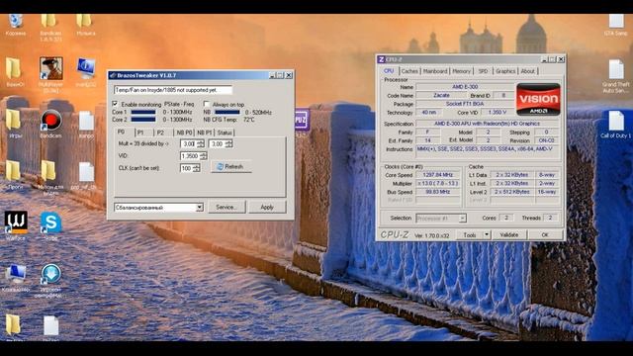
Task: Open the NB P1 tab
Action: click(205, 133)
